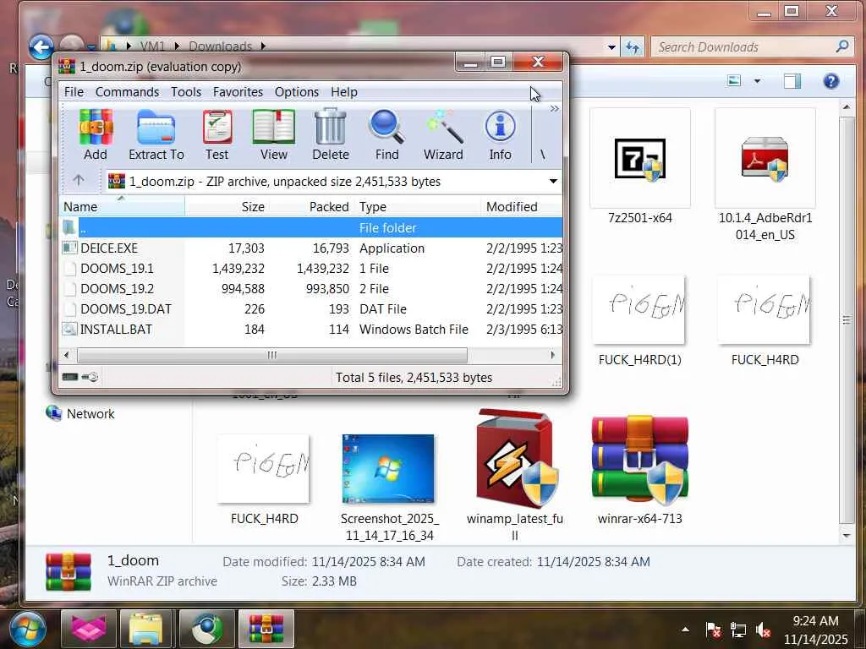Open the pink taskbar application
866x649 pixels.
click(88, 629)
